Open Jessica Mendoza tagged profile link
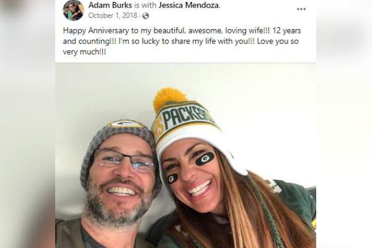372x248 pixels. point(189,5)
